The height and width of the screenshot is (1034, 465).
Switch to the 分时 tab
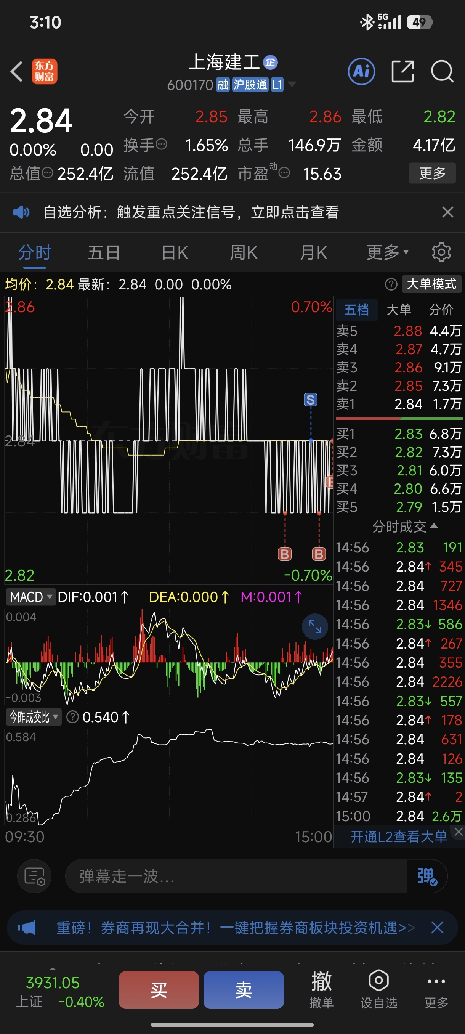pos(35,253)
